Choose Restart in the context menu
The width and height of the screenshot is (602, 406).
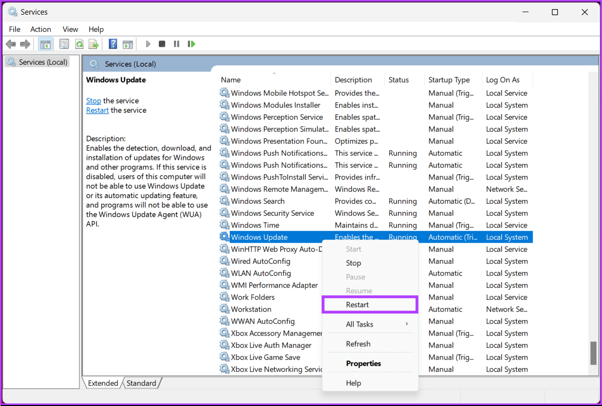[357, 304]
